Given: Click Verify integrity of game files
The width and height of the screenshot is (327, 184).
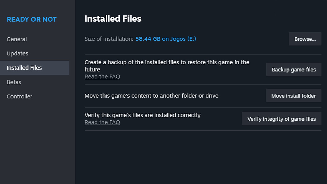Looking at the screenshot, I should pos(282,119).
